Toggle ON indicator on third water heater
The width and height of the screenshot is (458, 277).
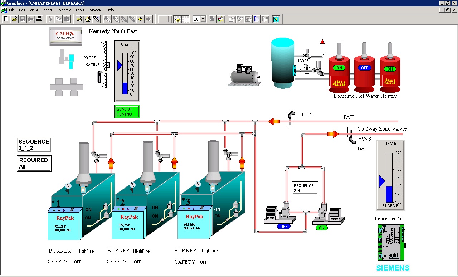tap(390, 69)
